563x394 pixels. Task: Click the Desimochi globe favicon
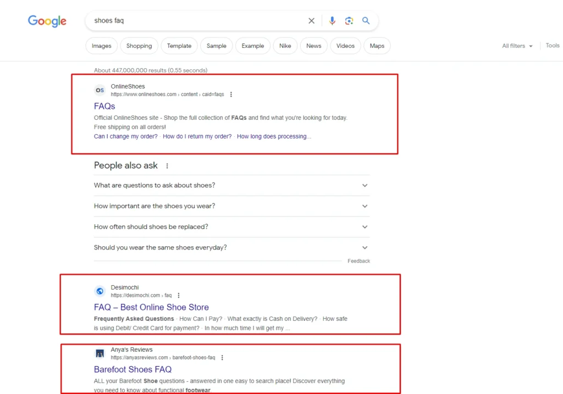[x=100, y=291]
